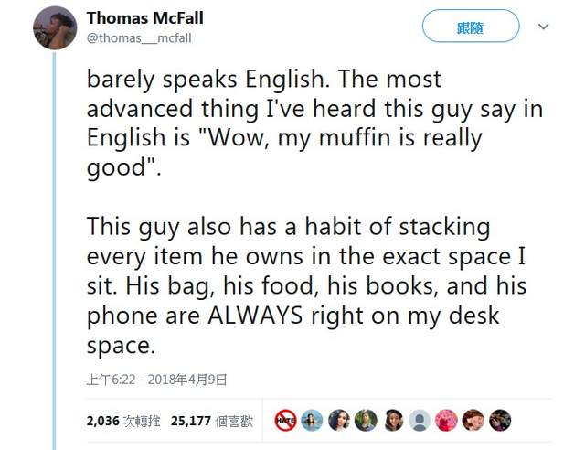Open the tweet timestamp 上午6:22 link
This screenshot has width=585, height=450.
click(156, 380)
